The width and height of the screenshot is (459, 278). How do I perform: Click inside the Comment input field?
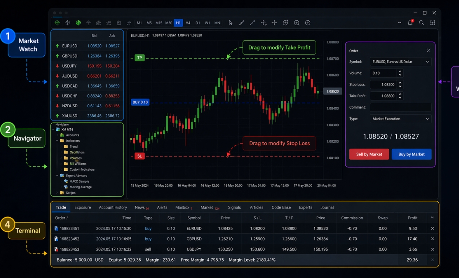tap(400, 107)
